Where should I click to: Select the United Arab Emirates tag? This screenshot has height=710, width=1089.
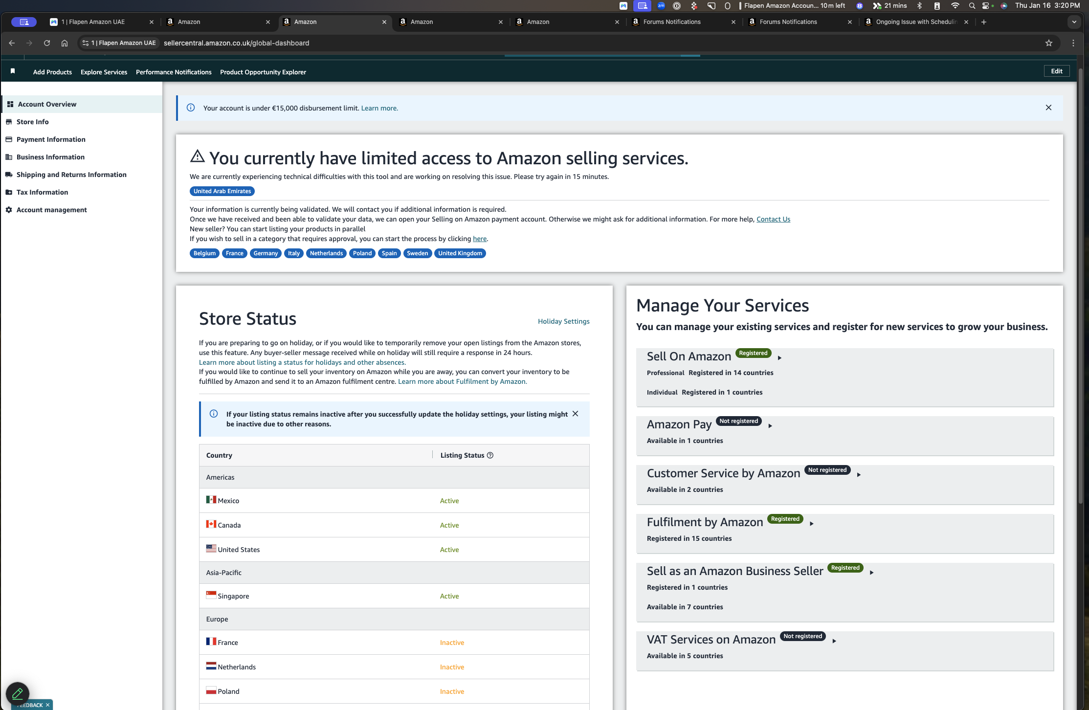(x=222, y=191)
